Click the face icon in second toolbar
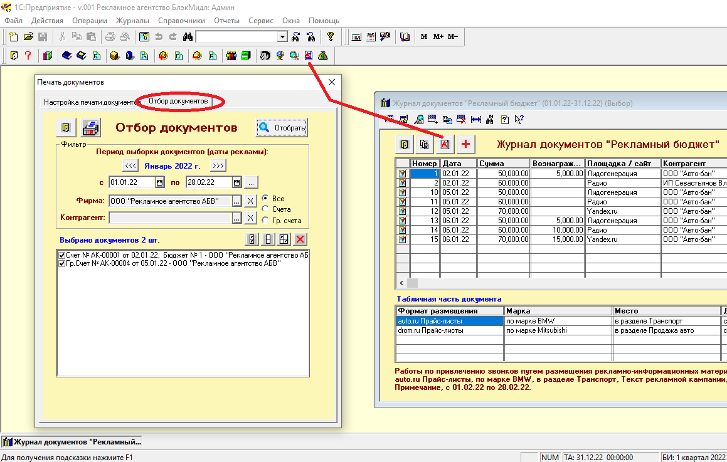Screen dimensions: 727x462 pyautogui.click(x=265, y=56)
